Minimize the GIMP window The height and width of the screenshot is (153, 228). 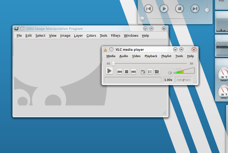click(x=145, y=29)
